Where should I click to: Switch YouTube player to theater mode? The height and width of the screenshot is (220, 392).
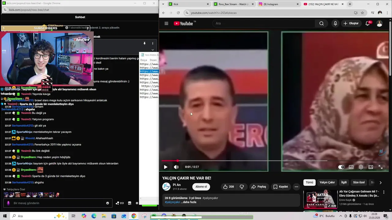coord(371,167)
